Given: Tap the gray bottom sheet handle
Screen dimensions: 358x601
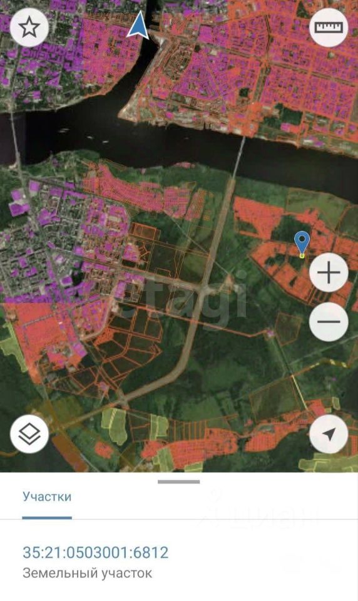Looking at the screenshot, I should pyautogui.click(x=178, y=482).
